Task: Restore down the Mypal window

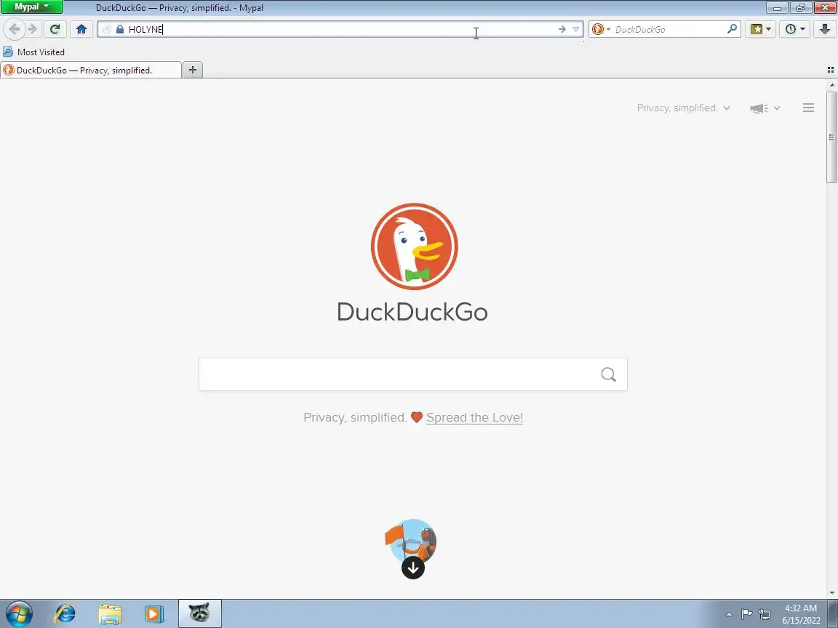Action: (801, 7)
